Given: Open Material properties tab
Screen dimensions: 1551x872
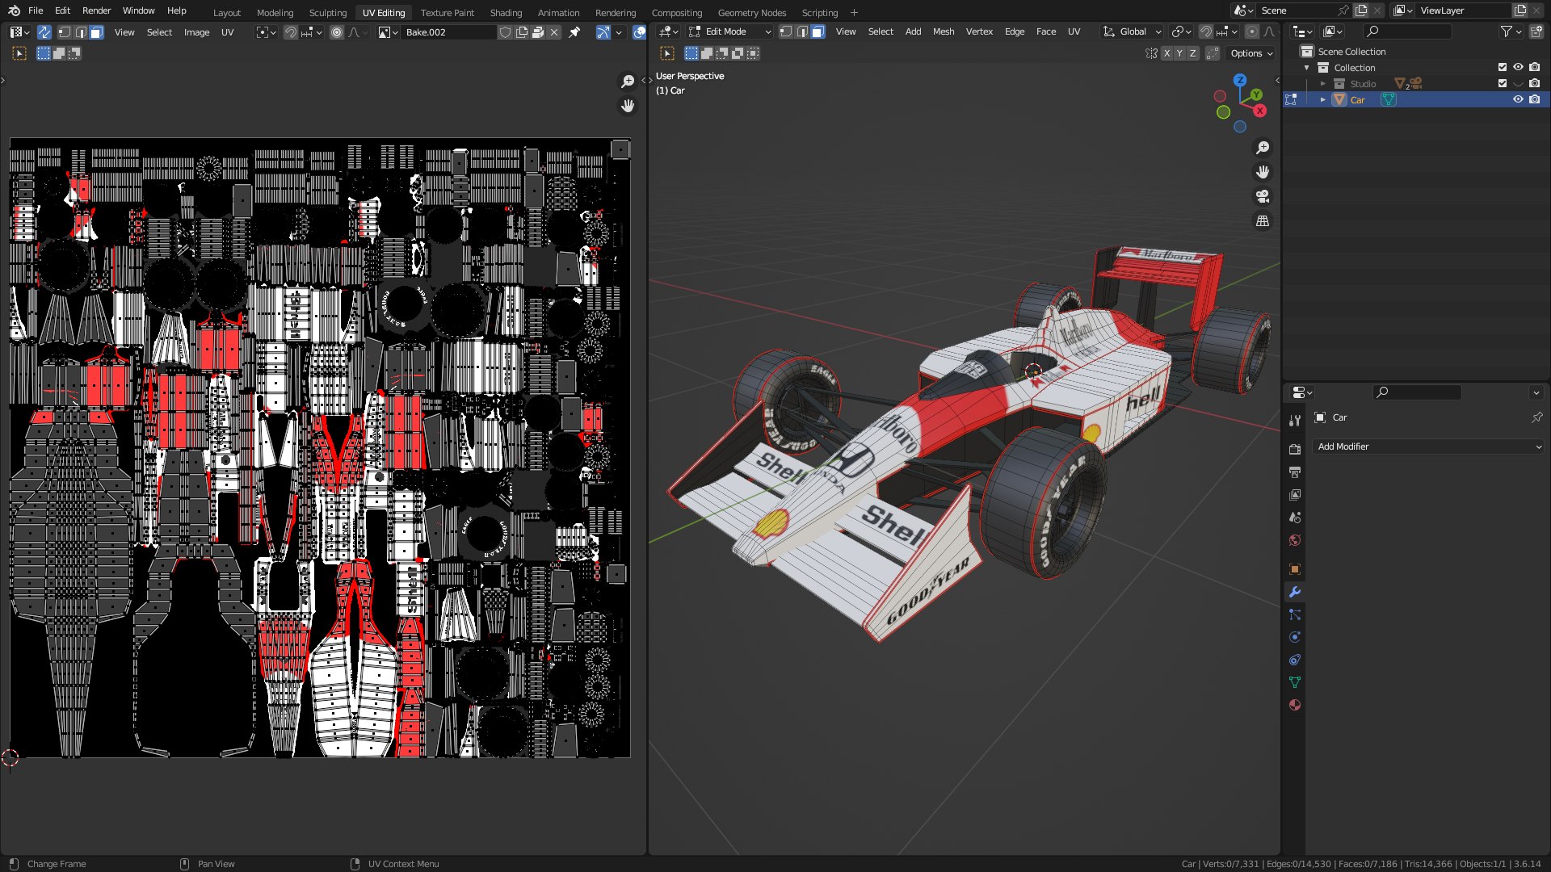Looking at the screenshot, I should click(x=1295, y=705).
